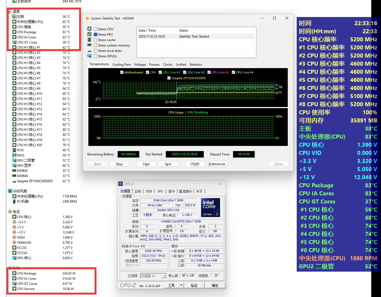The width and height of the screenshot is (381, 297).
Task: Uncheck the Stress FPU checkbox
Action: click(x=96, y=35)
